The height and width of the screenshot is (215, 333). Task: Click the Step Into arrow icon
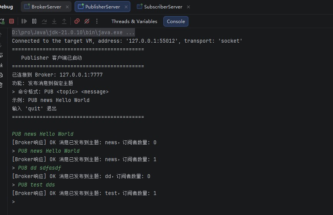coord(54,21)
